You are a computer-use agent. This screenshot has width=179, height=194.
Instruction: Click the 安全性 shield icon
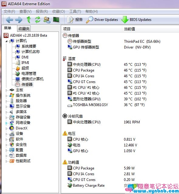click(x=12, y=145)
